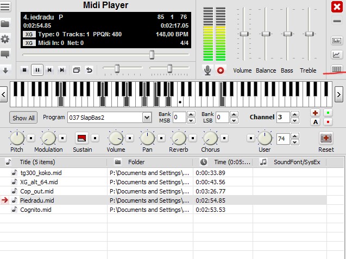Open the grid table panel icon
This screenshot has width=346, height=259.
(337, 69)
